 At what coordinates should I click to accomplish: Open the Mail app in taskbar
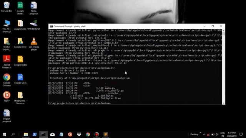click(52, 134)
